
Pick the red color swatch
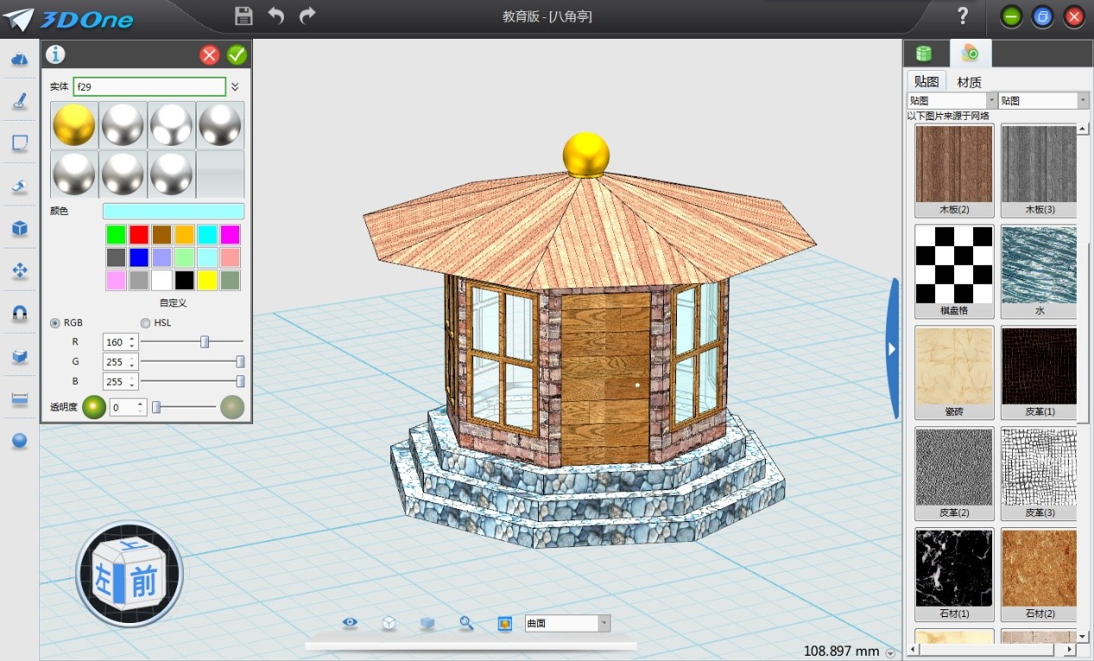click(x=139, y=235)
